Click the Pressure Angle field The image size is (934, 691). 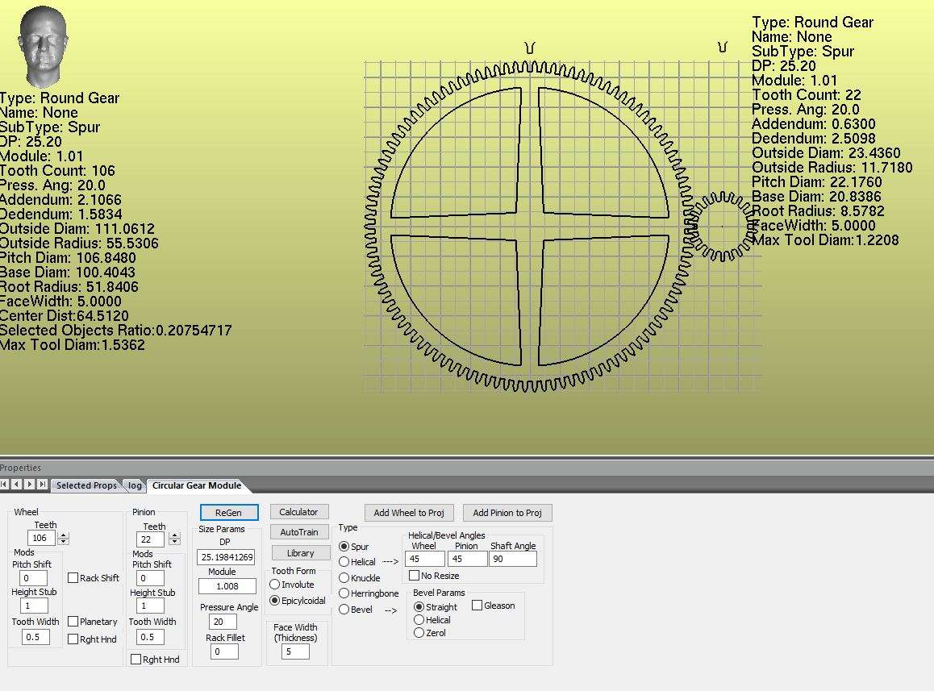coord(223,622)
